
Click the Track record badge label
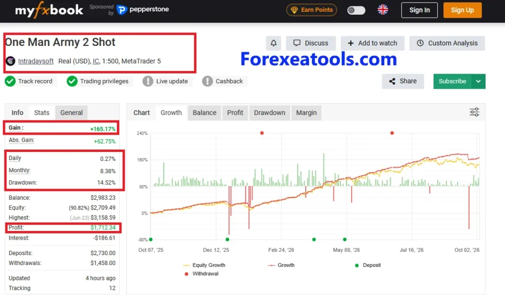tap(35, 81)
